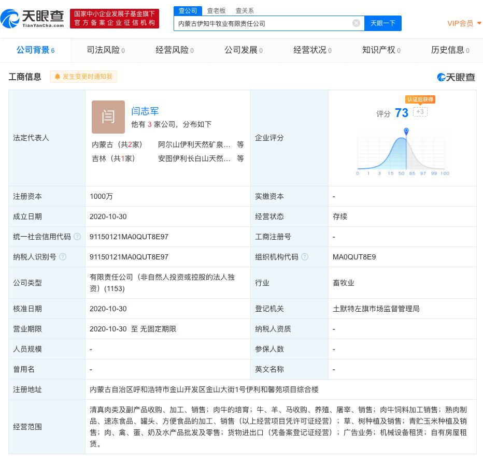Open help icon next to 组织机构代码

[x=304, y=256]
